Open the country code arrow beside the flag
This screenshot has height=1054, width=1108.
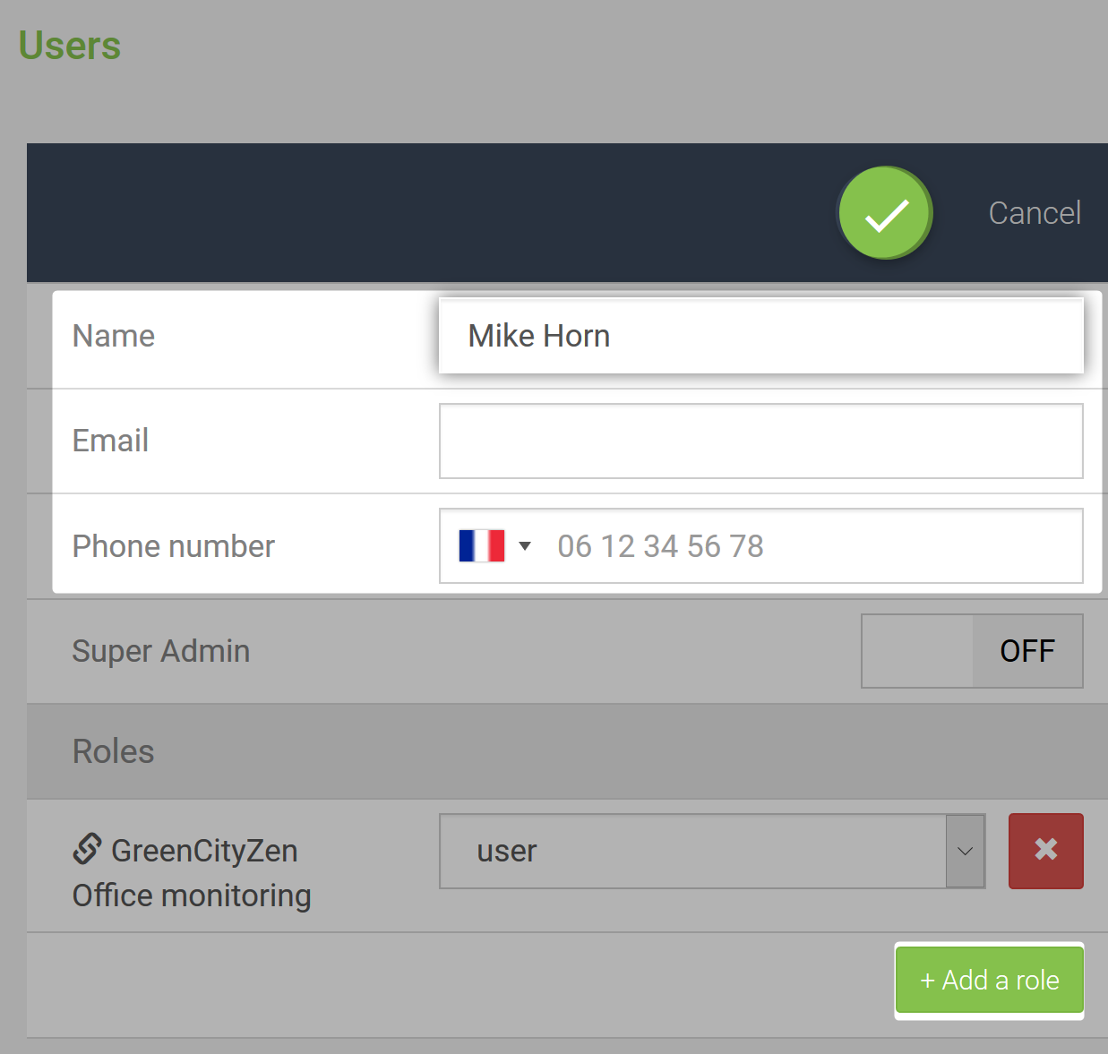[525, 545]
